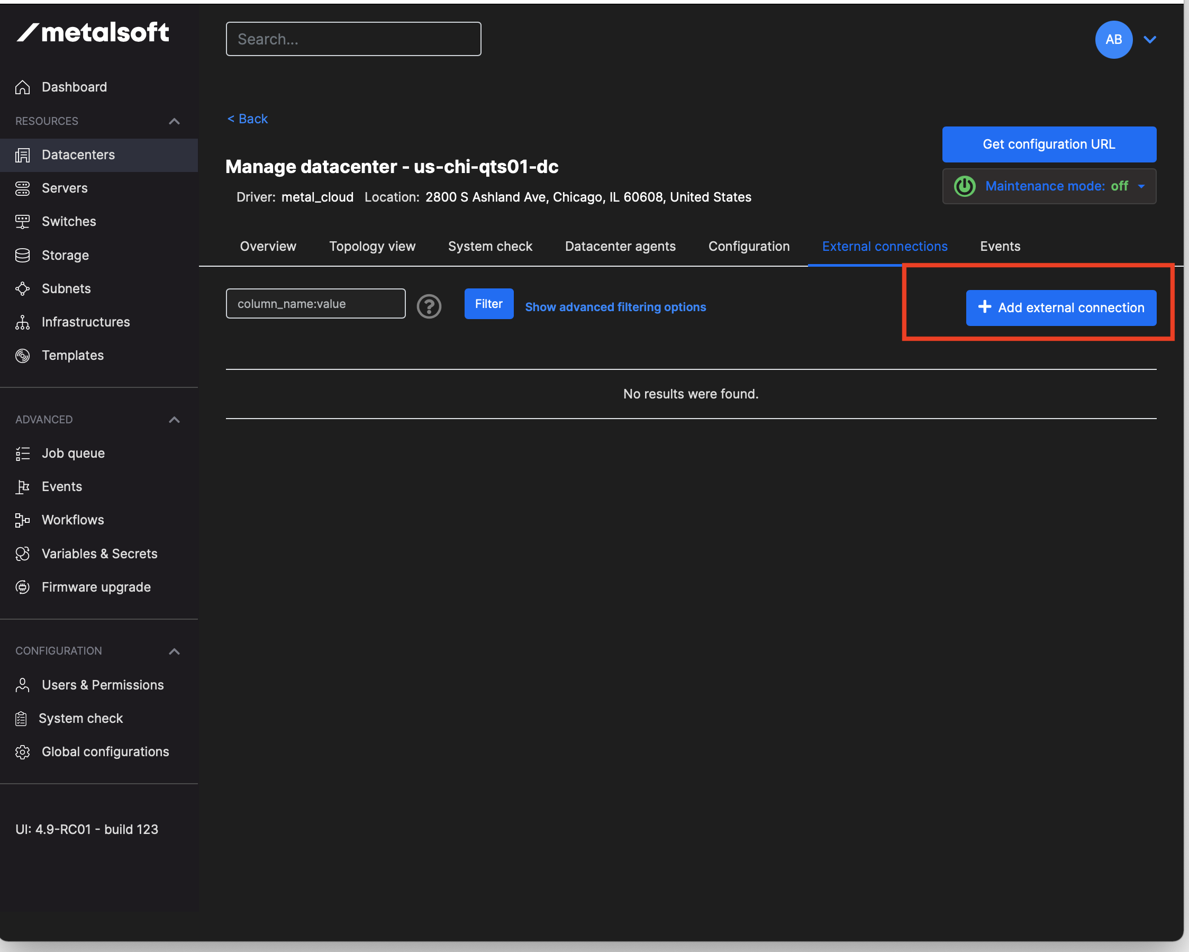Viewport: 1189px width, 952px height.
Task: Click Get configuration URL button
Action: tap(1049, 144)
